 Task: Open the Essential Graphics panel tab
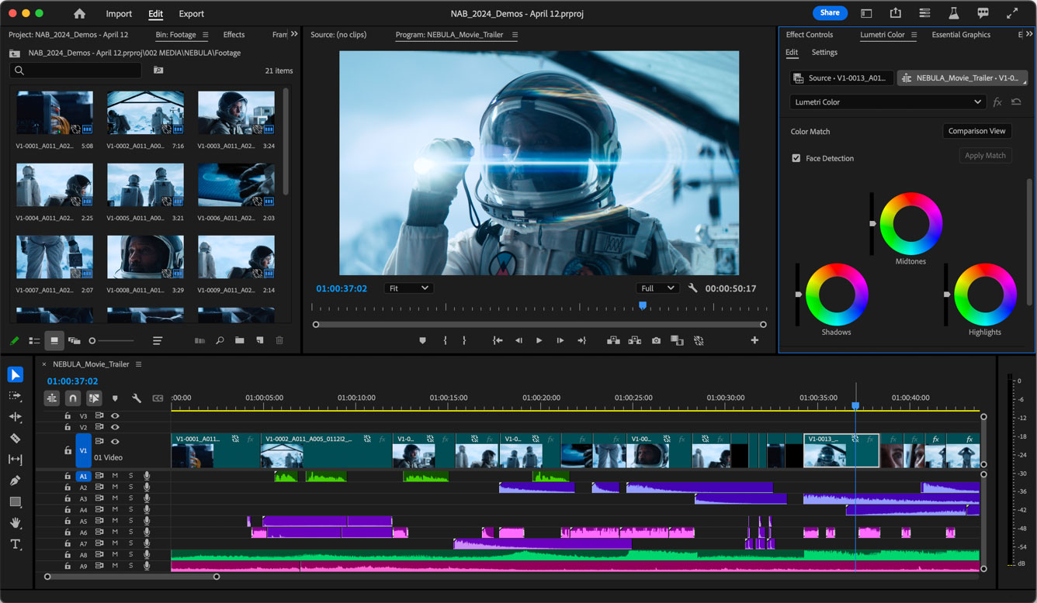pos(960,35)
